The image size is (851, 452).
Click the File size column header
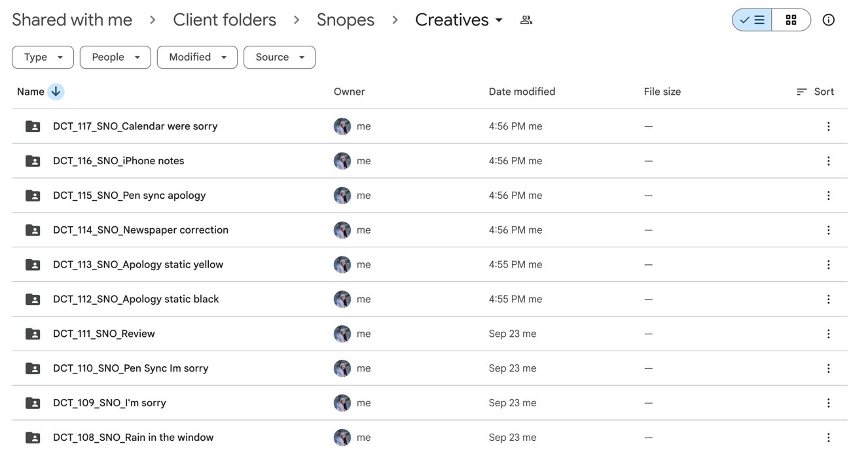coord(662,92)
